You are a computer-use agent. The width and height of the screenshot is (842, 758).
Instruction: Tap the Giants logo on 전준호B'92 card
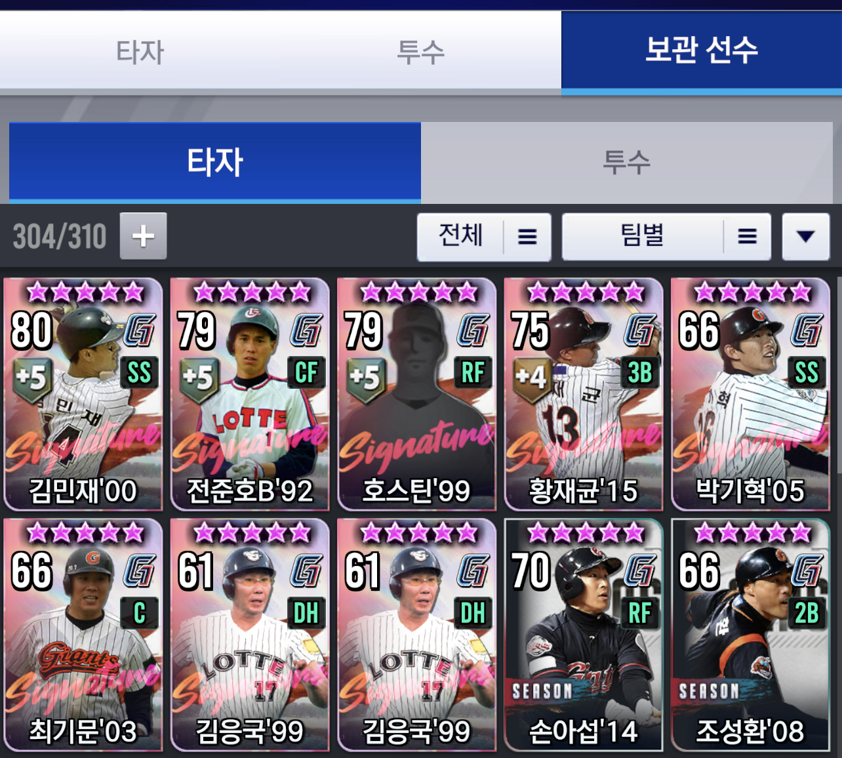306,329
